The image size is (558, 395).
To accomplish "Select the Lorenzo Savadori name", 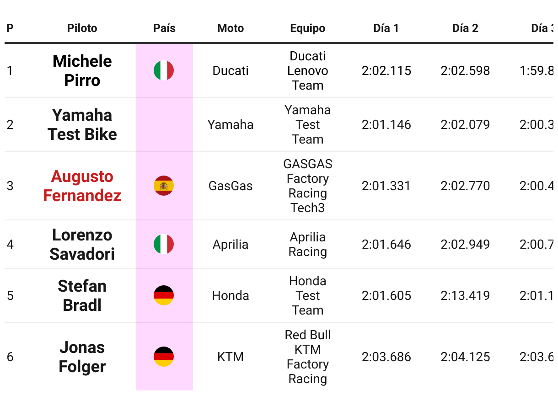I will coord(82,244).
